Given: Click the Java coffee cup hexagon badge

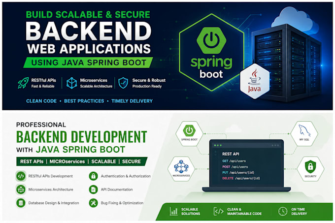Looking at the screenshot, I should pyautogui.click(x=254, y=81).
